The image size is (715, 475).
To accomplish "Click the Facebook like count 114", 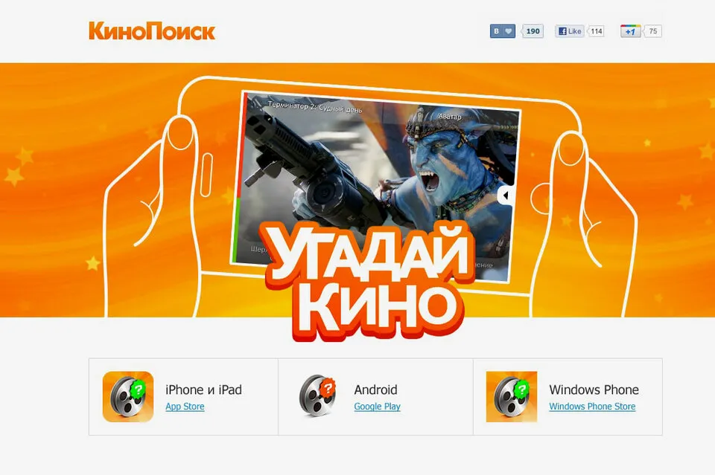I will click(x=596, y=31).
